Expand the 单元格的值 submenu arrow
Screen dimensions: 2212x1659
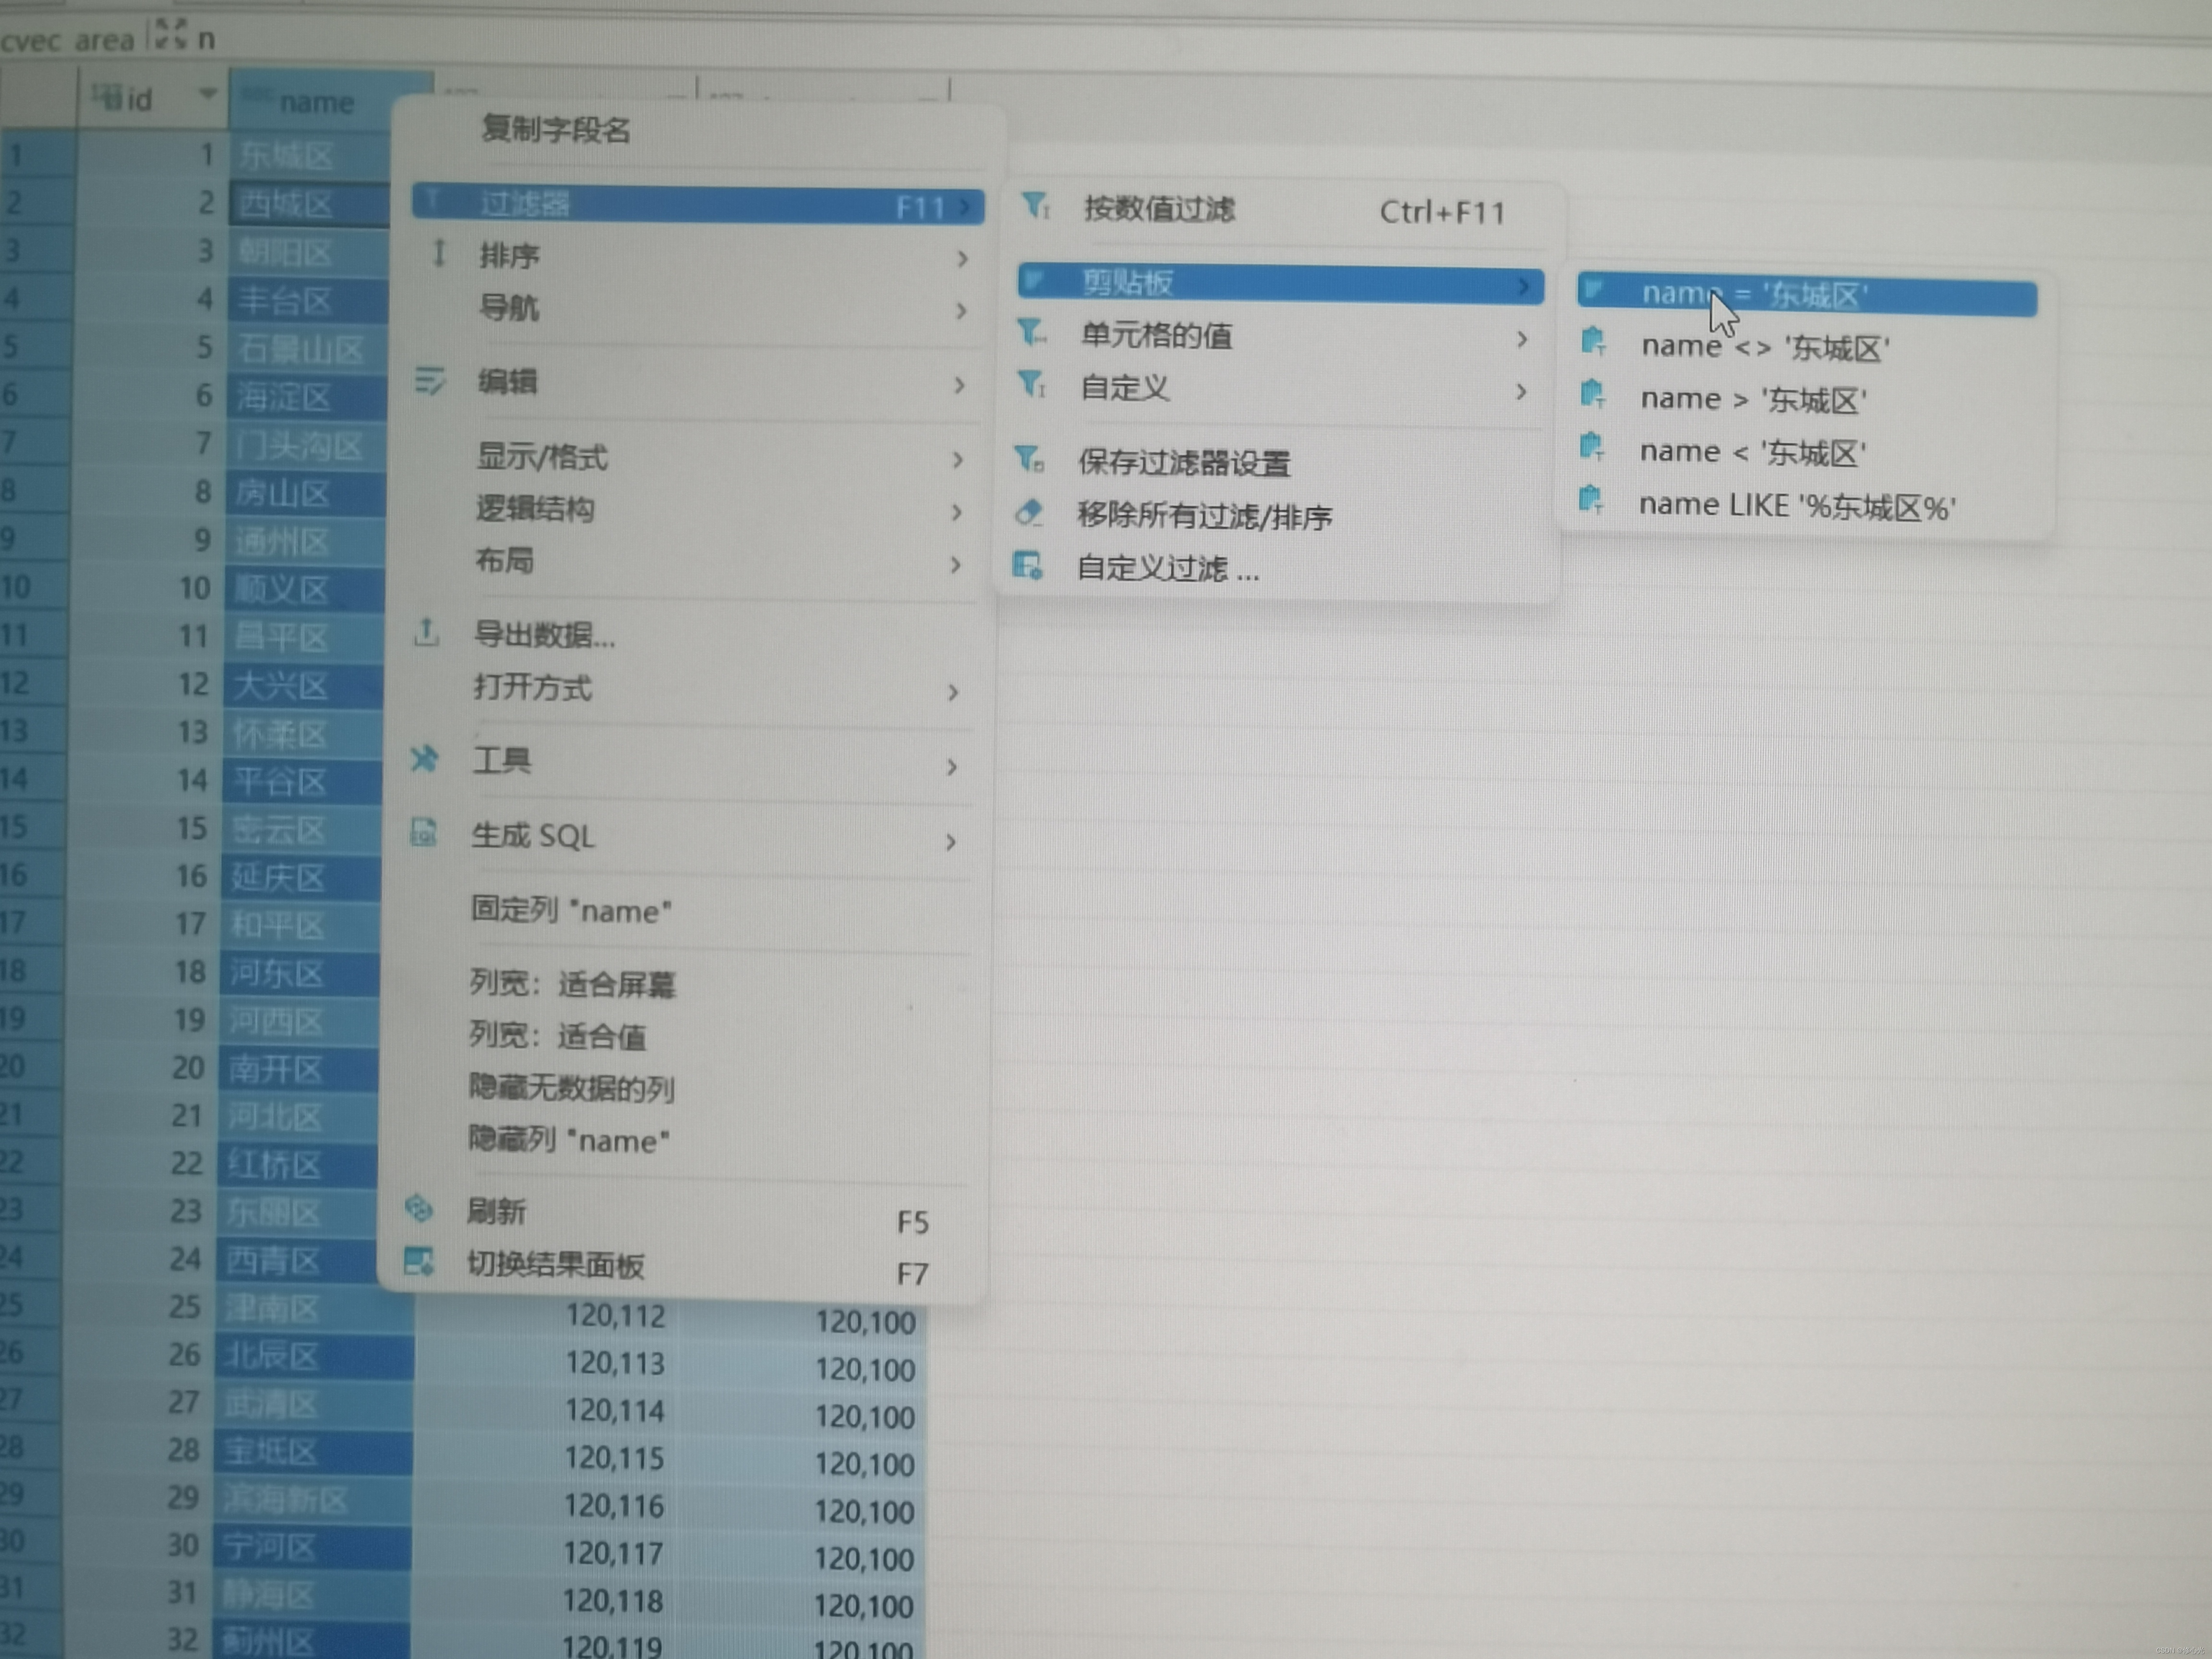tap(1521, 340)
